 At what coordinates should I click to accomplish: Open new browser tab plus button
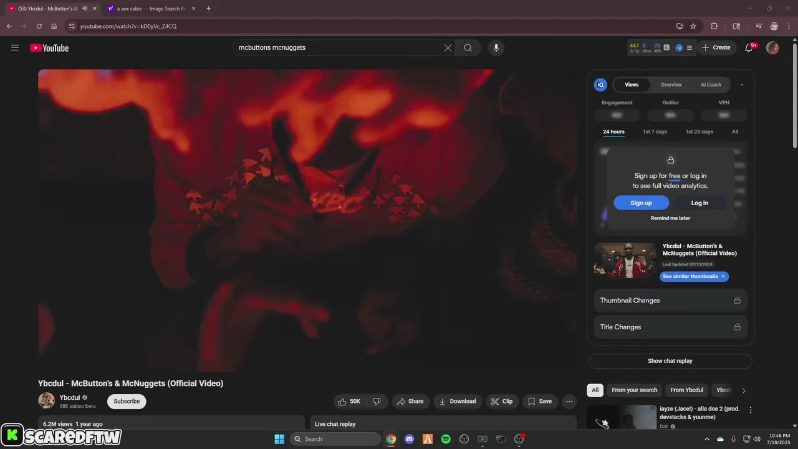208,9
